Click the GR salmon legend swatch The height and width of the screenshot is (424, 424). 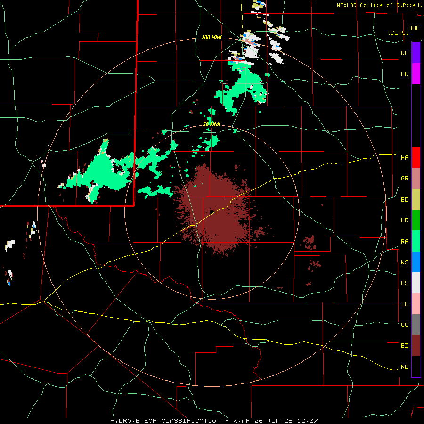(x=416, y=179)
